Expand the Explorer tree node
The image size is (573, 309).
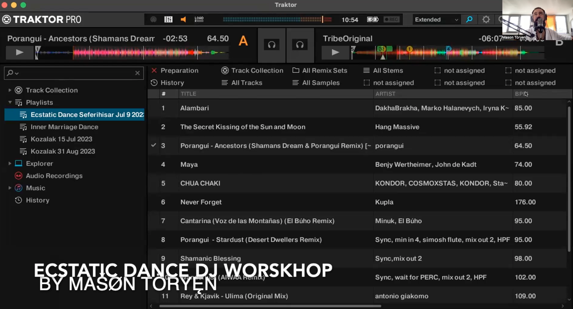pyautogui.click(x=10, y=163)
